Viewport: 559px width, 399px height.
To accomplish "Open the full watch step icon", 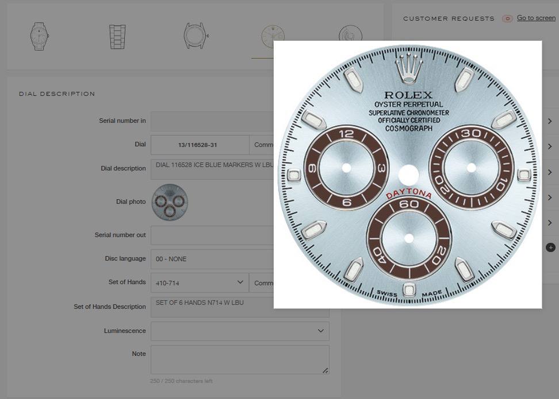I will pos(39,36).
